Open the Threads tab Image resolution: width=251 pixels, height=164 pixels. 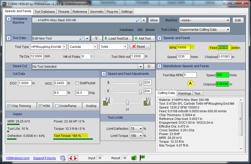[x=63, y=11]
